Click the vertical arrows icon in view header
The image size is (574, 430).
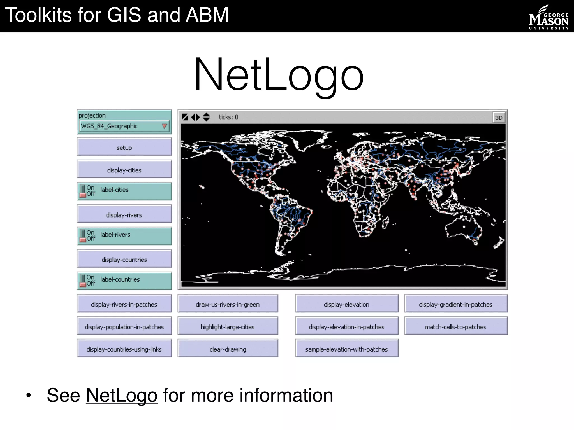[x=206, y=117]
